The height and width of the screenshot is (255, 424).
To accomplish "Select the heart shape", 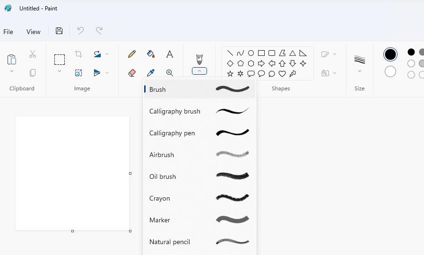I will click(282, 74).
